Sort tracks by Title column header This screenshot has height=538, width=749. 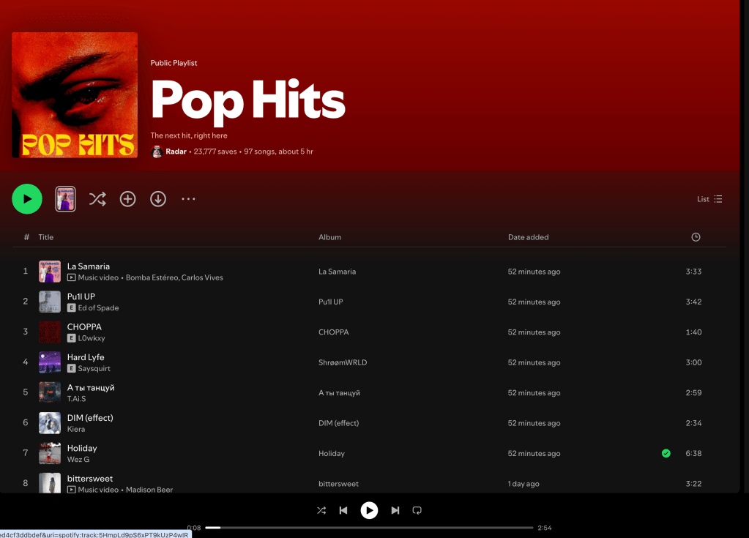tap(46, 237)
